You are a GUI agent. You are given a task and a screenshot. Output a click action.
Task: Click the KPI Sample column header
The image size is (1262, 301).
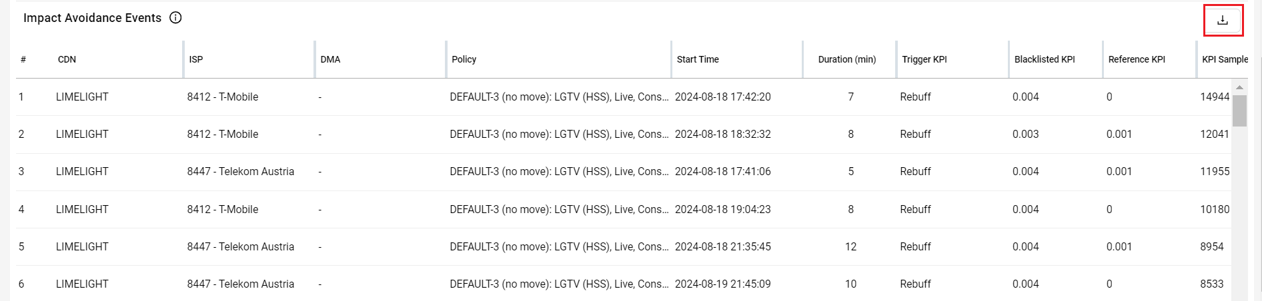pos(1224,59)
